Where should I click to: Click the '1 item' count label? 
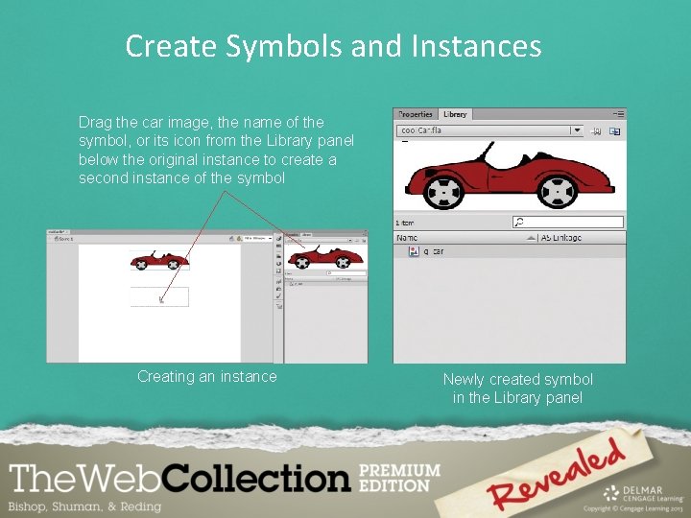pos(405,223)
